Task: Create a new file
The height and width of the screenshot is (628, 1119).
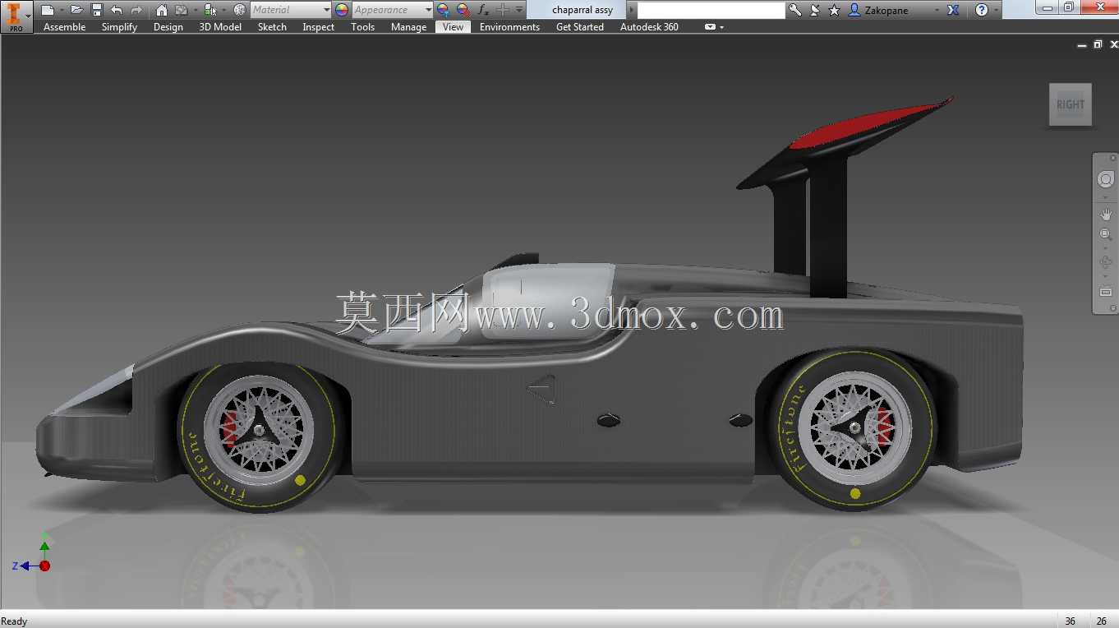Action: [x=48, y=10]
